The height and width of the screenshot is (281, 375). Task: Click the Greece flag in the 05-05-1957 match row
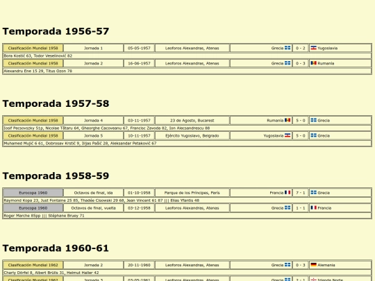pyautogui.click(x=287, y=48)
